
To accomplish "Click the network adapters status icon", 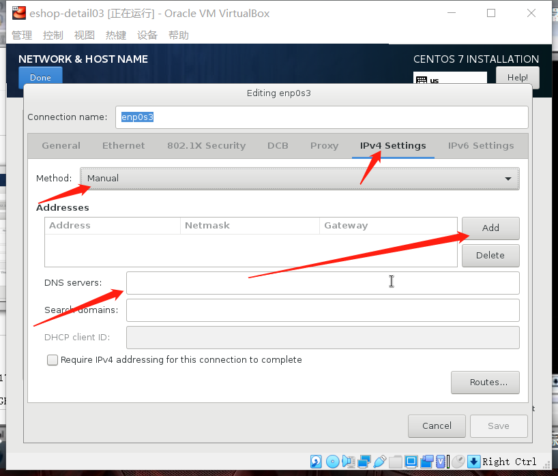I will tap(364, 462).
